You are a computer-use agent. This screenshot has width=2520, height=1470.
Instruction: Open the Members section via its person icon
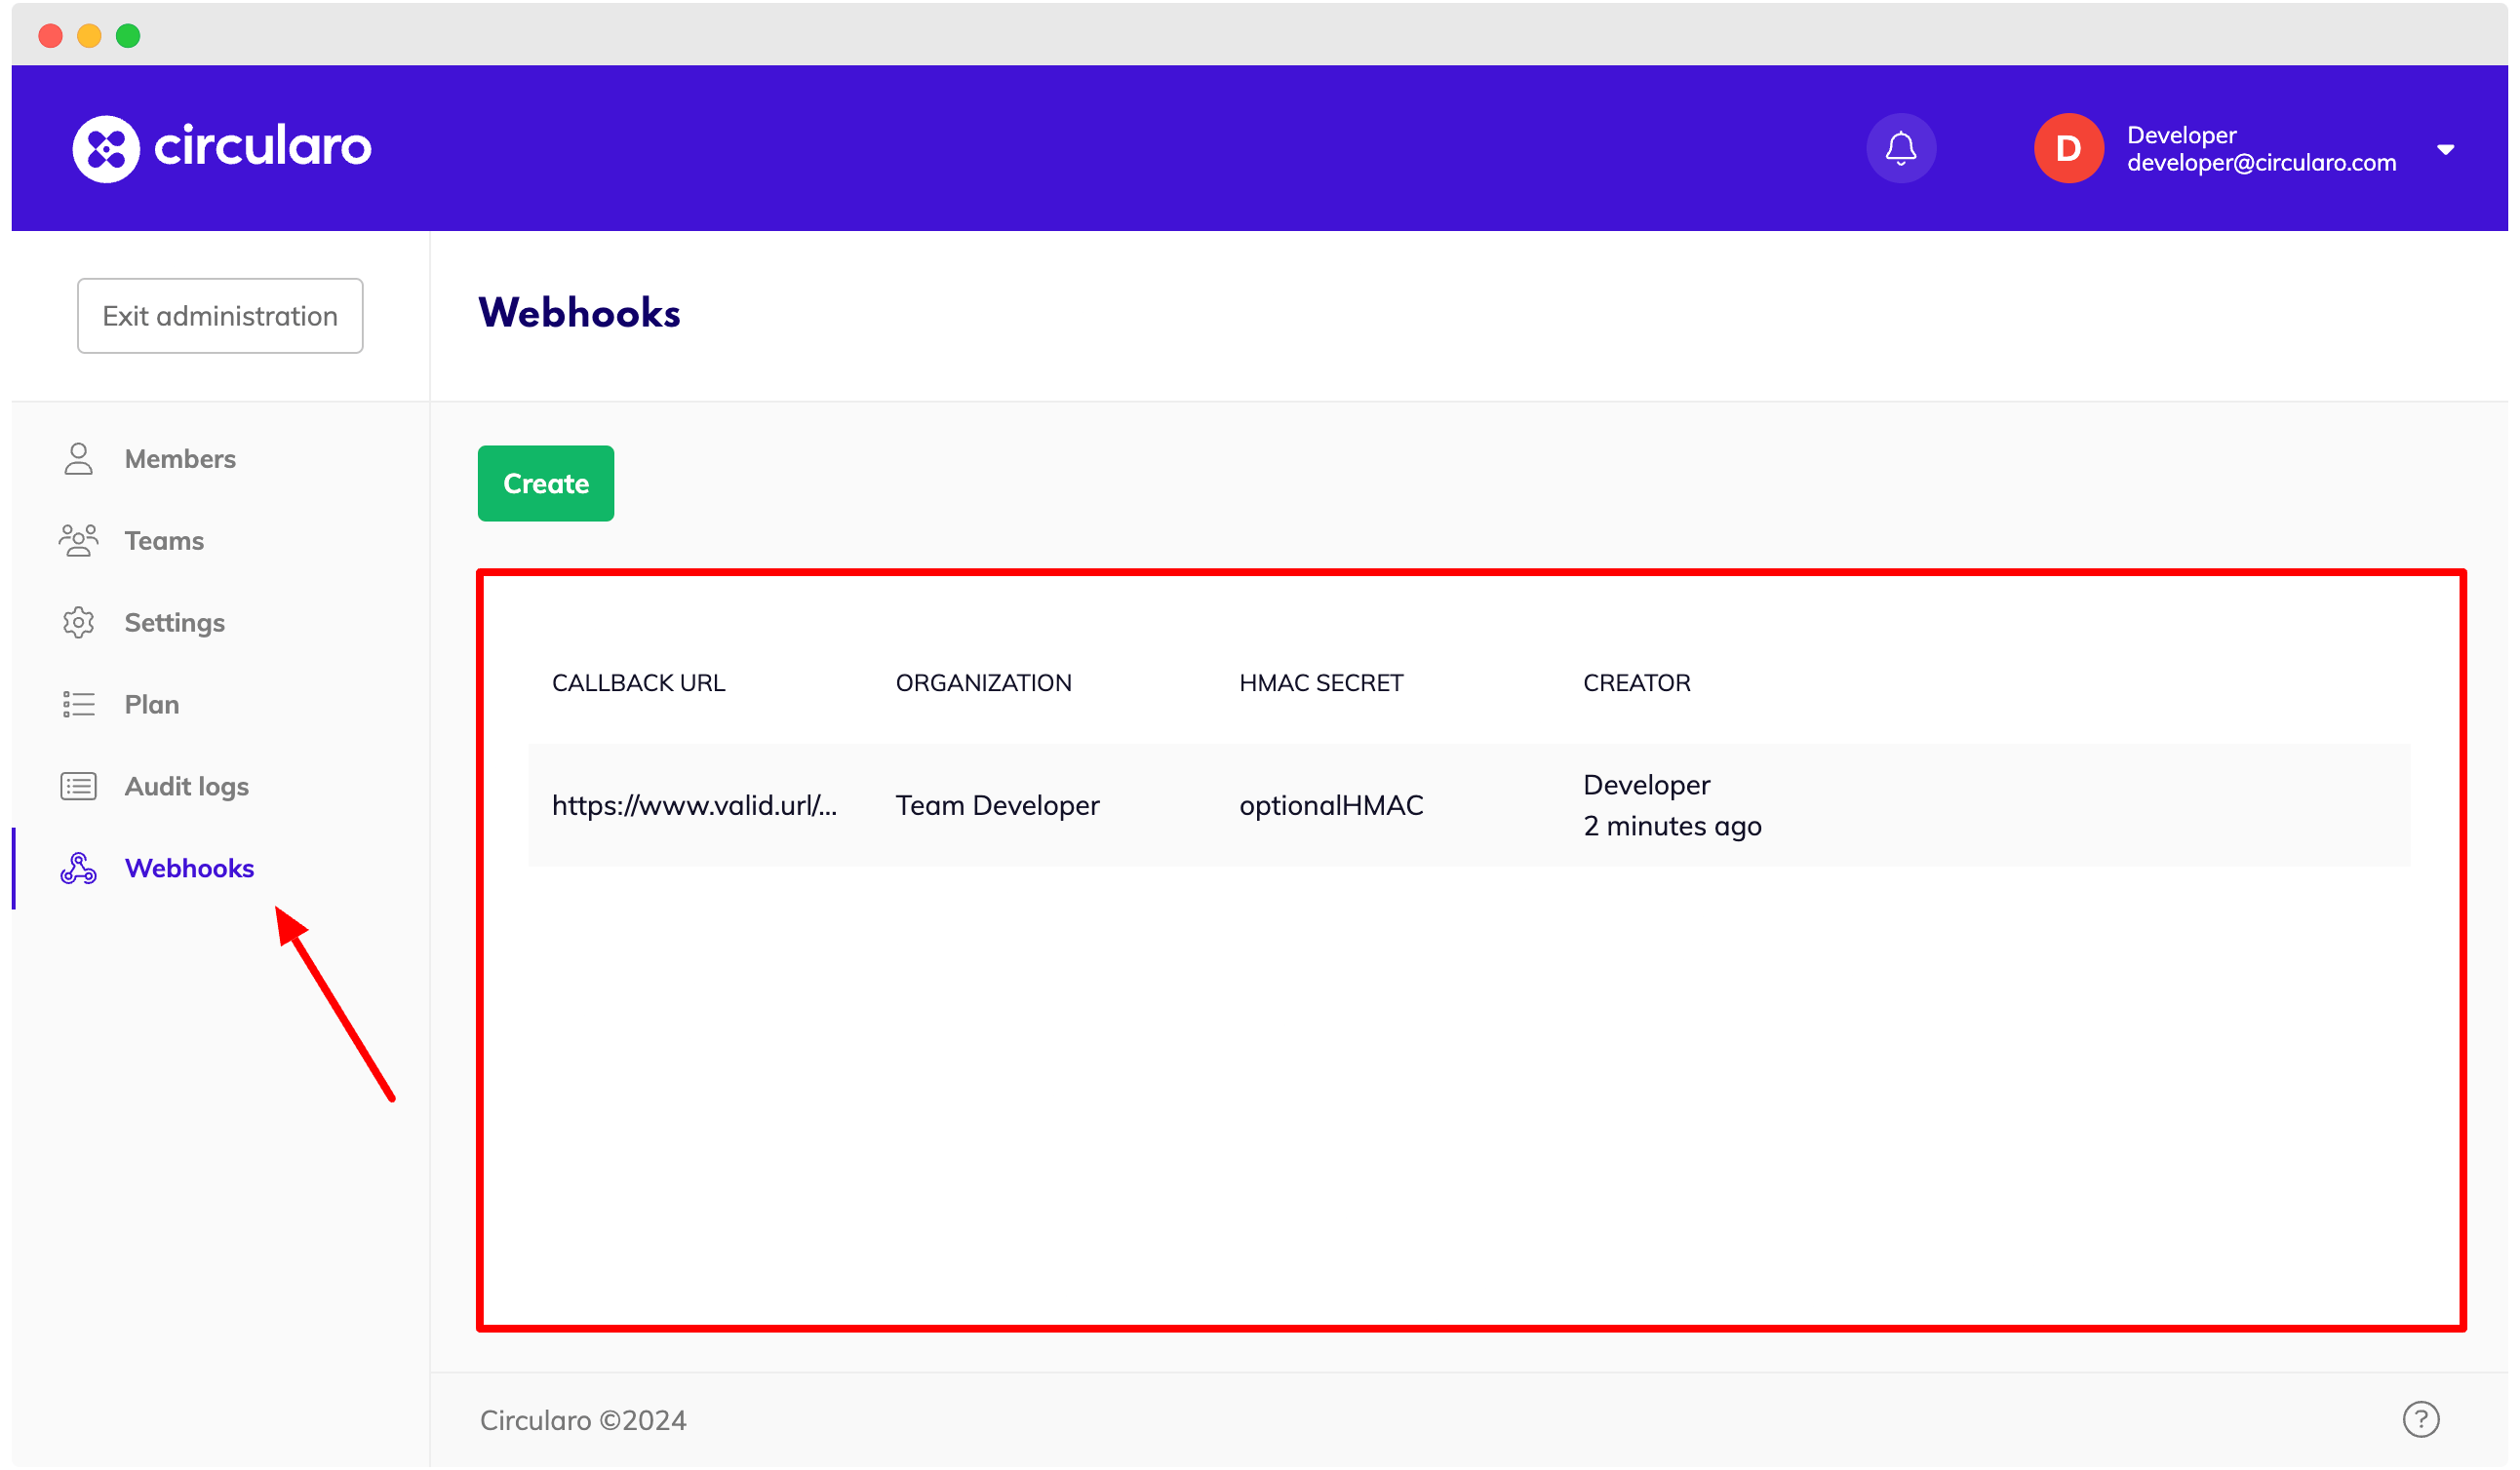pyautogui.click(x=78, y=458)
